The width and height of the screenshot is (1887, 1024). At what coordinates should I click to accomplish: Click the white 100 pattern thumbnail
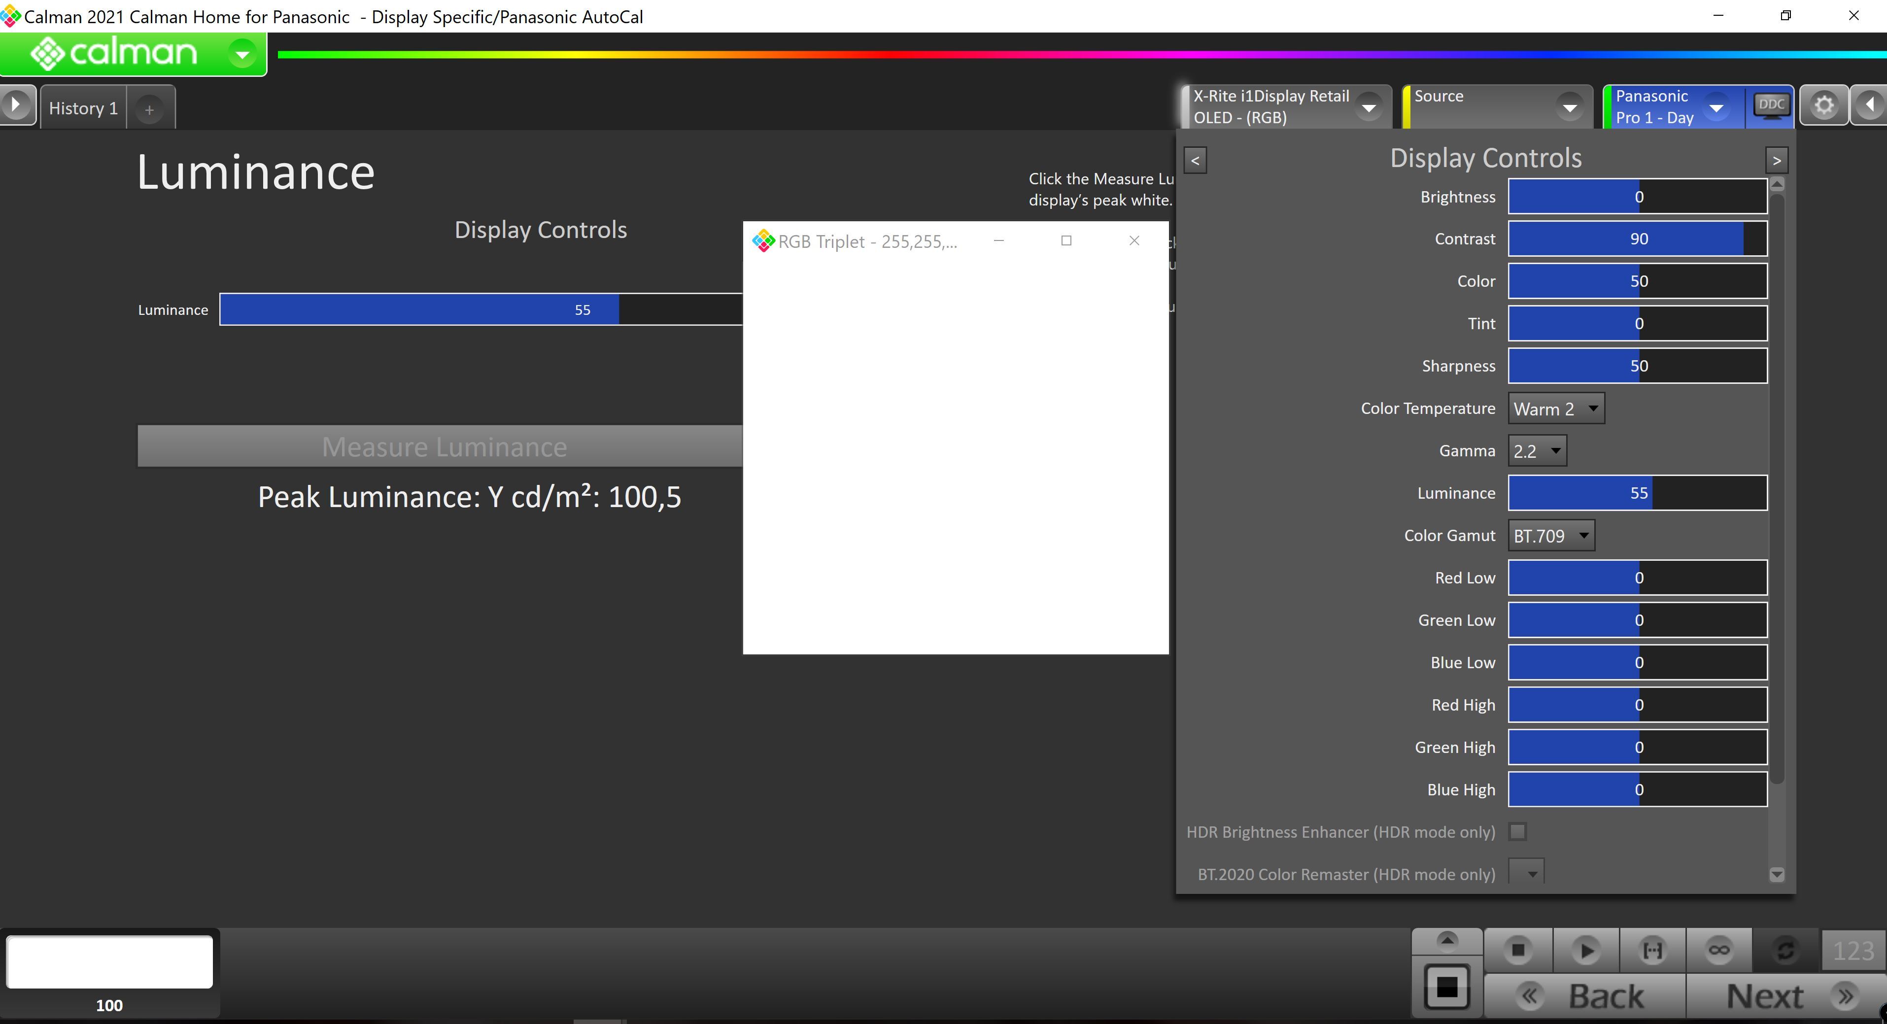pyautogui.click(x=110, y=962)
